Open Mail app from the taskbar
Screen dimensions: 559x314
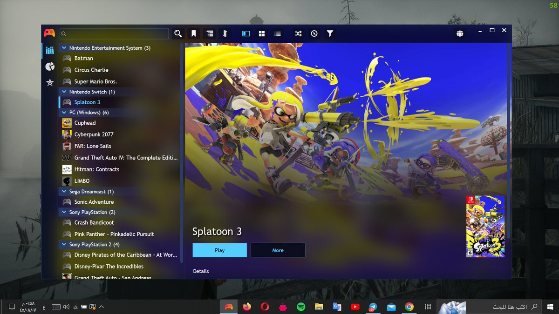[x=391, y=307]
